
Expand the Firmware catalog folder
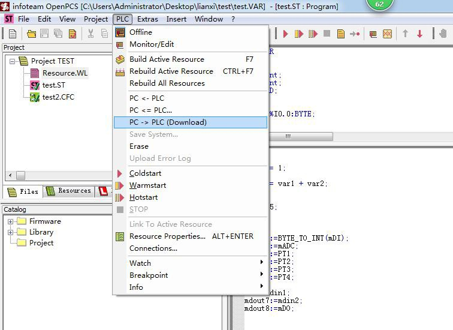[11, 221]
